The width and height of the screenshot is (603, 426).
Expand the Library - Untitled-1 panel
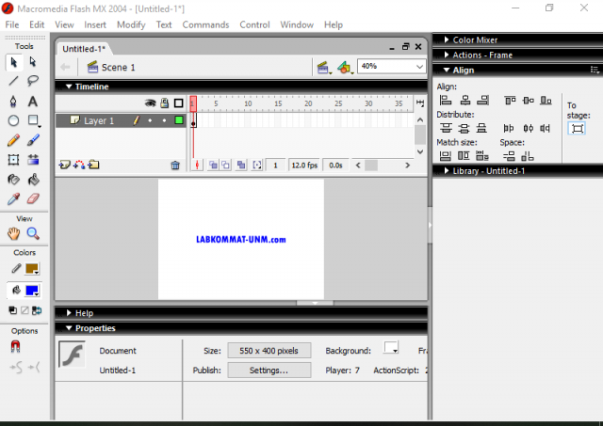point(446,171)
